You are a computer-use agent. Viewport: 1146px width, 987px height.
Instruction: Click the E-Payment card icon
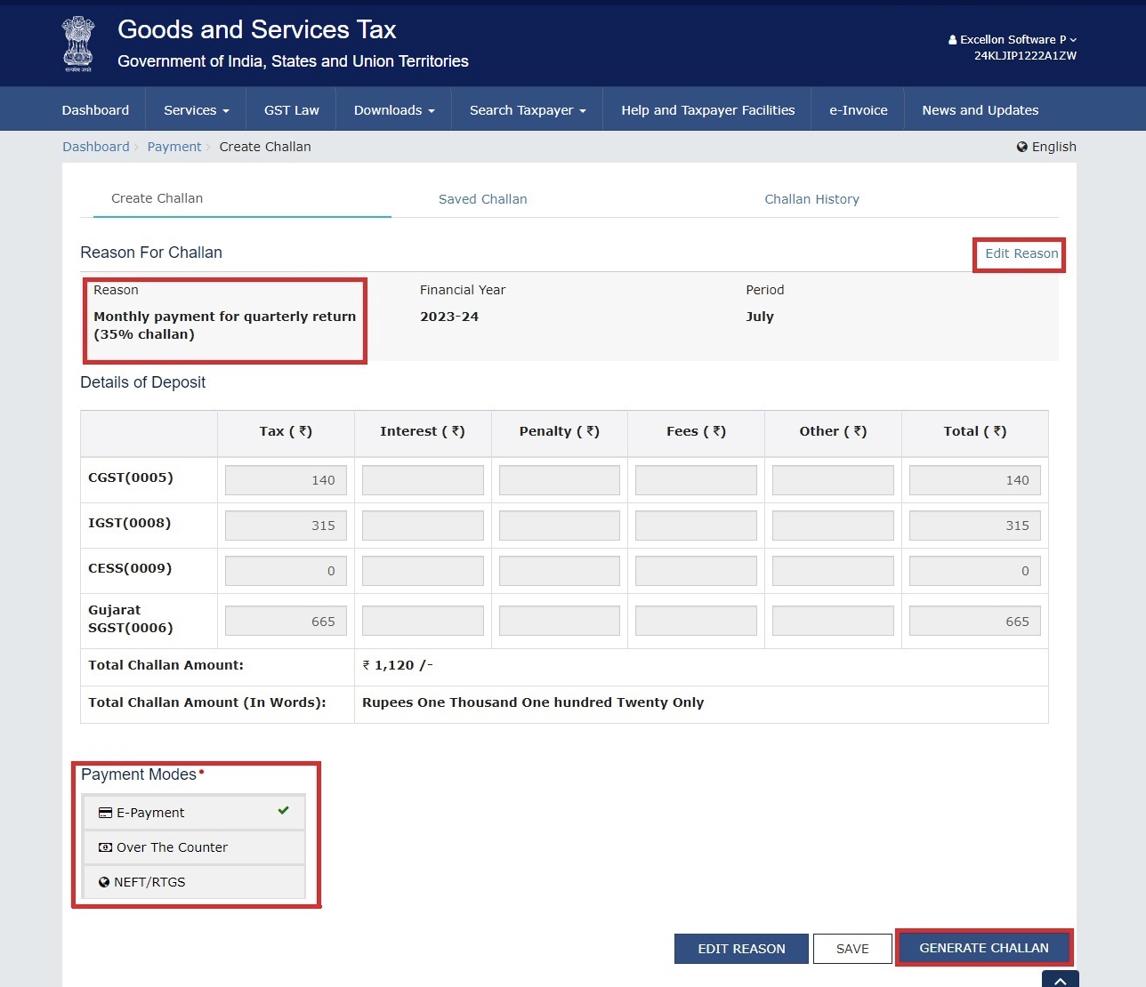(x=105, y=813)
